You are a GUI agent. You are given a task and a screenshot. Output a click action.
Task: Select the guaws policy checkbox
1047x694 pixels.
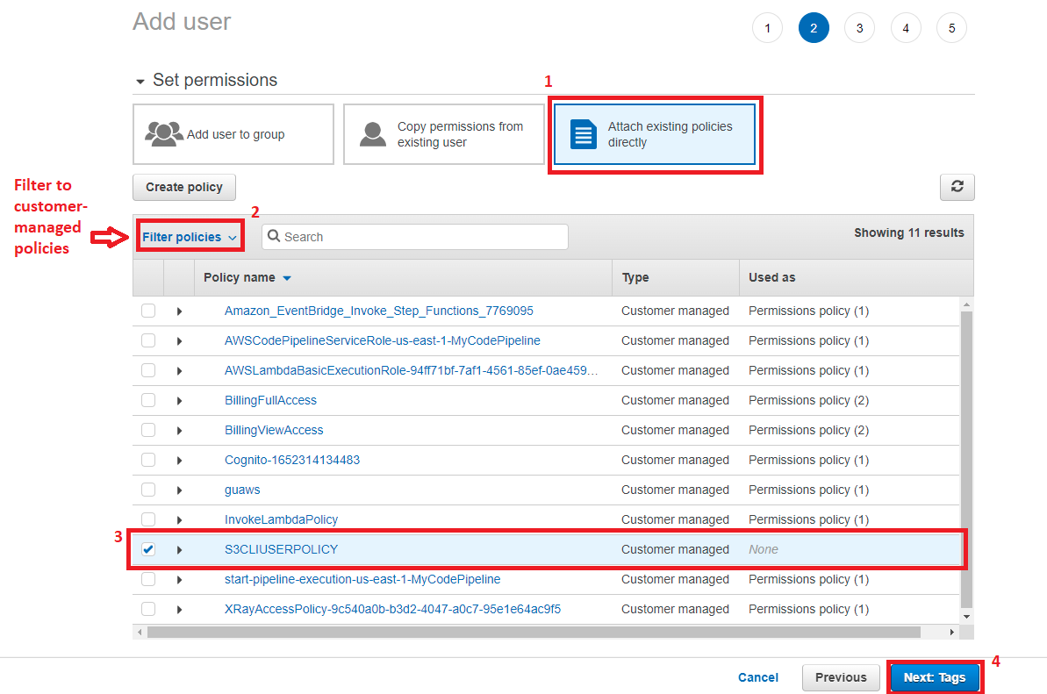coord(148,490)
